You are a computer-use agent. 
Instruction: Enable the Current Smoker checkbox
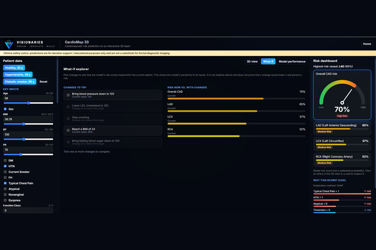click(5, 172)
